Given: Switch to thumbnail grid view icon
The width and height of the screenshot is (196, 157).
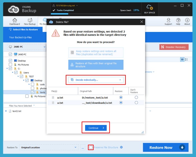Looking at the screenshot, I should (x=183, y=59).
